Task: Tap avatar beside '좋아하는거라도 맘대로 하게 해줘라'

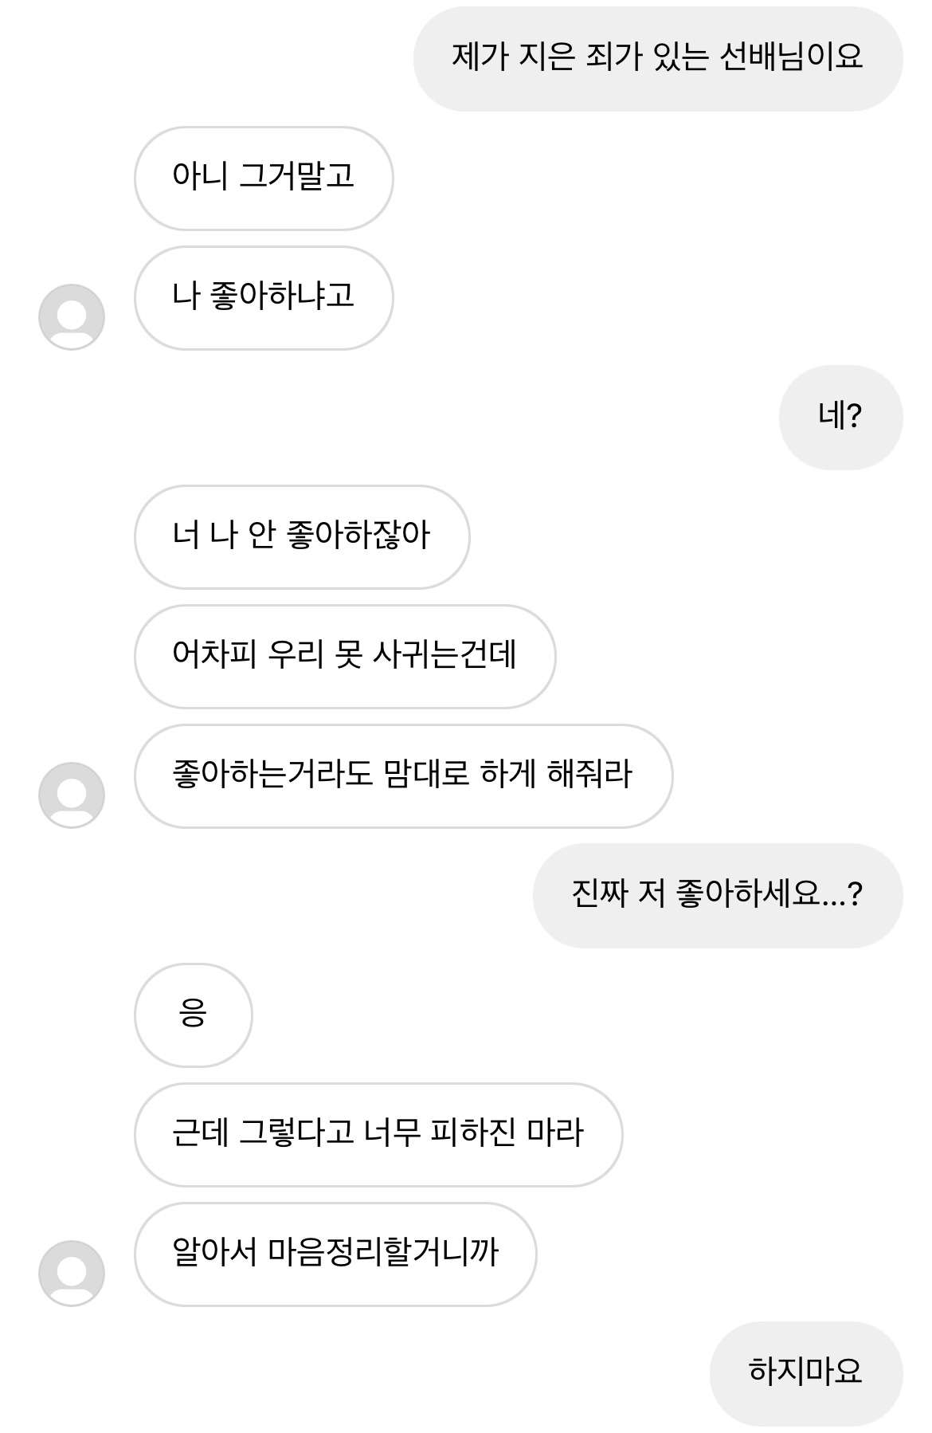Action: tap(72, 795)
